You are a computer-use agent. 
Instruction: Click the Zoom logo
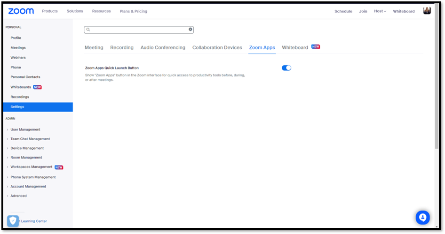[21, 11]
